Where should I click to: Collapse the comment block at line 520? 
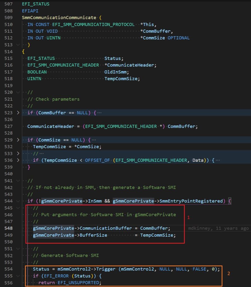[x=18, y=92]
